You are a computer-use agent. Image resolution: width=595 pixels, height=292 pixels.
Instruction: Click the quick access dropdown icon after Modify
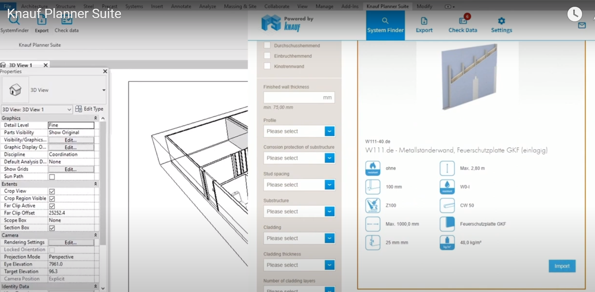click(x=450, y=6)
